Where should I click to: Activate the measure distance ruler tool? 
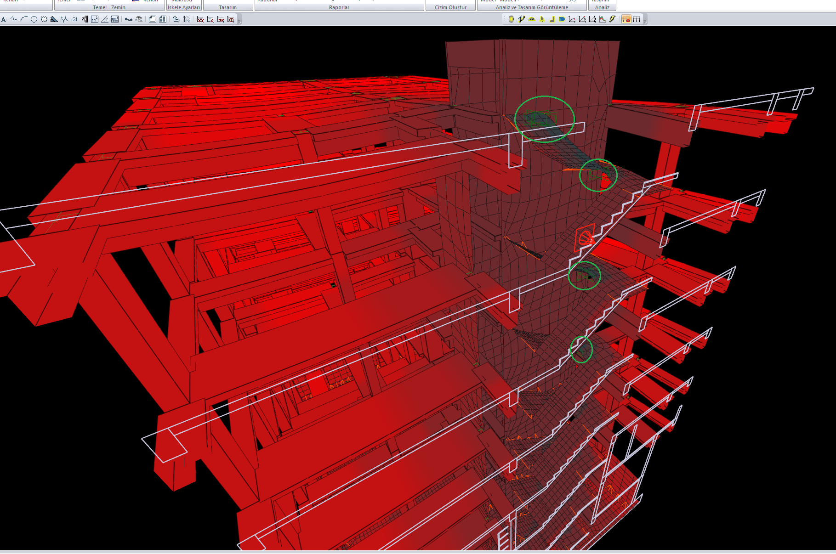tap(85, 19)
